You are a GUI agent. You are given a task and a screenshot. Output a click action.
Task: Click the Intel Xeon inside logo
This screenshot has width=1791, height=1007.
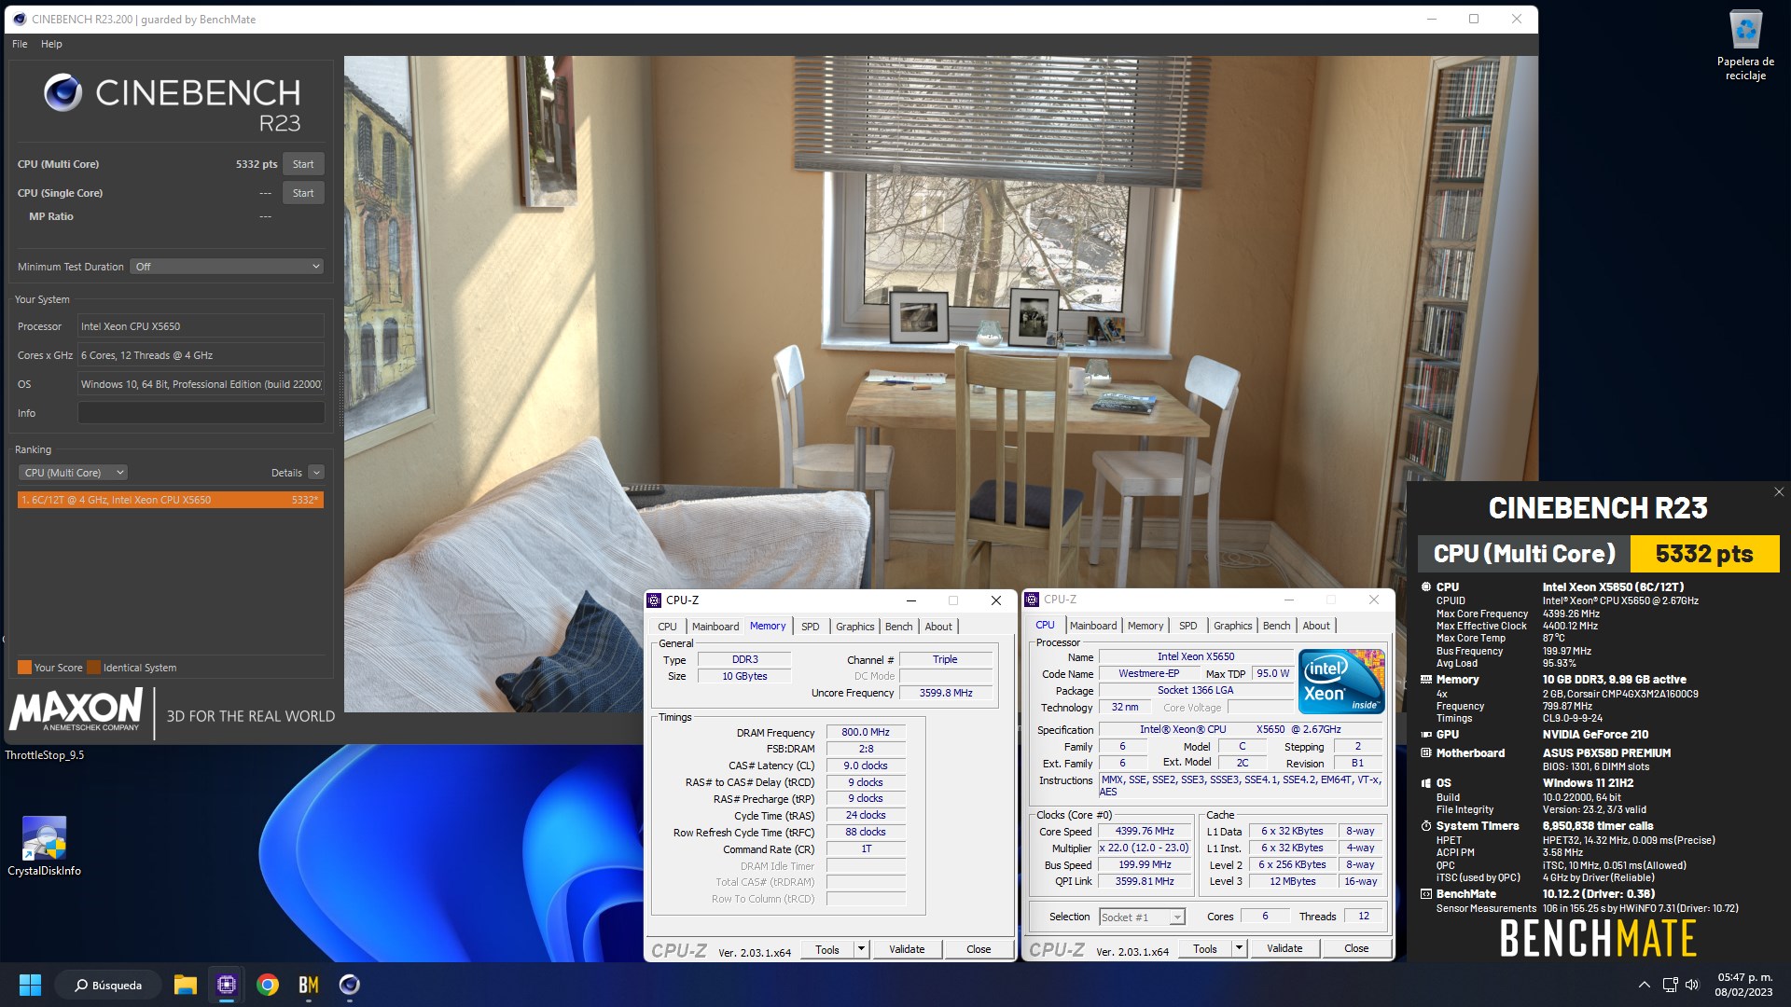pyautogui.click(x=1341, y=682)
